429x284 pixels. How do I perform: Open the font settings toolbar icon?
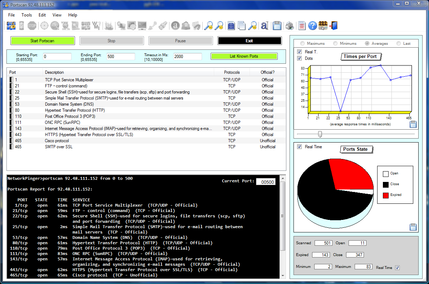point(265,25)
